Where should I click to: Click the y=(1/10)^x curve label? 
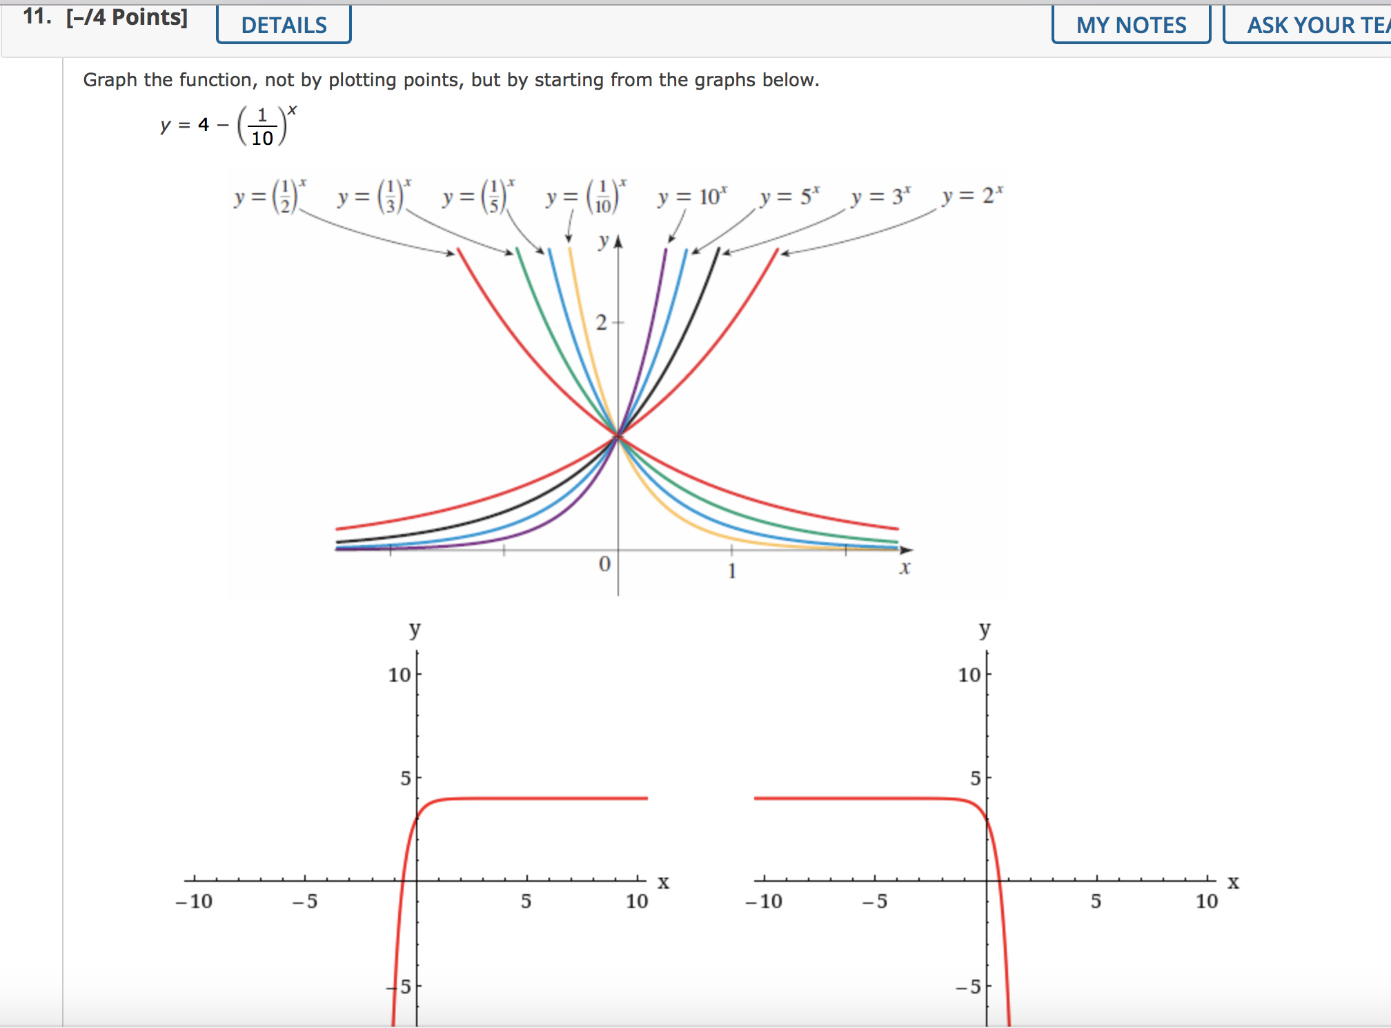(x=584, y=197)
